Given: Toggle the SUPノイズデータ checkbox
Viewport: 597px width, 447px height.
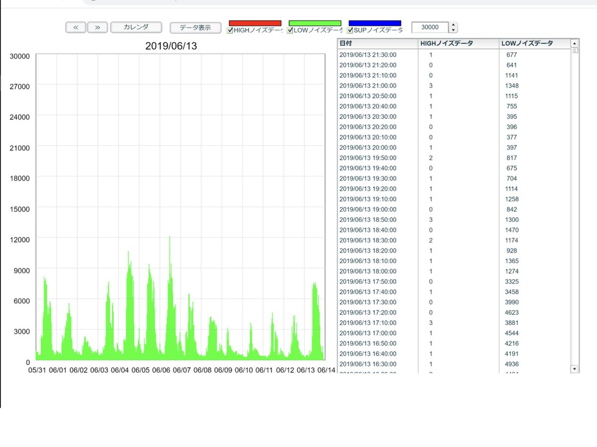Looking at the screenshot, I should pos(350,30).
